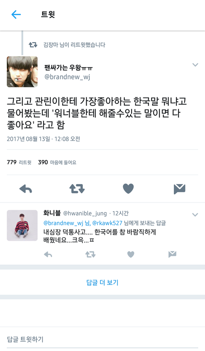Retweet the main tweet
This screenshot has width=205, height=351.
(77, 189)
